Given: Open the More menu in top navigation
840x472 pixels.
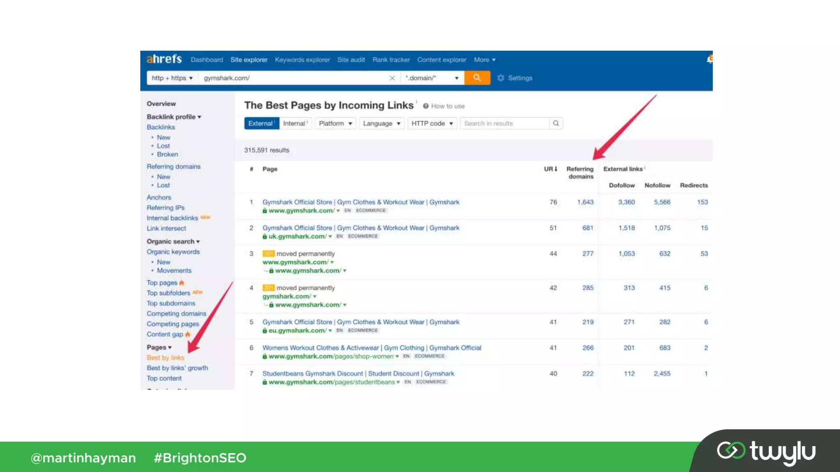Looking at the screenshot, I should tap(484, 60).
